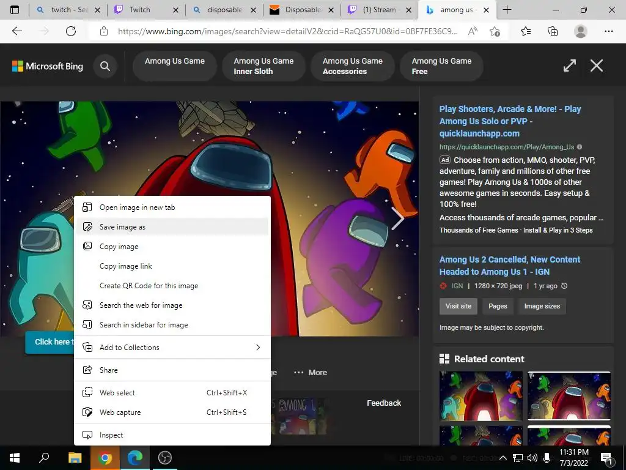This screenshot has height=470, width=626.
Task: Select Share in the context menu
Action: click(x=172, y=370)
